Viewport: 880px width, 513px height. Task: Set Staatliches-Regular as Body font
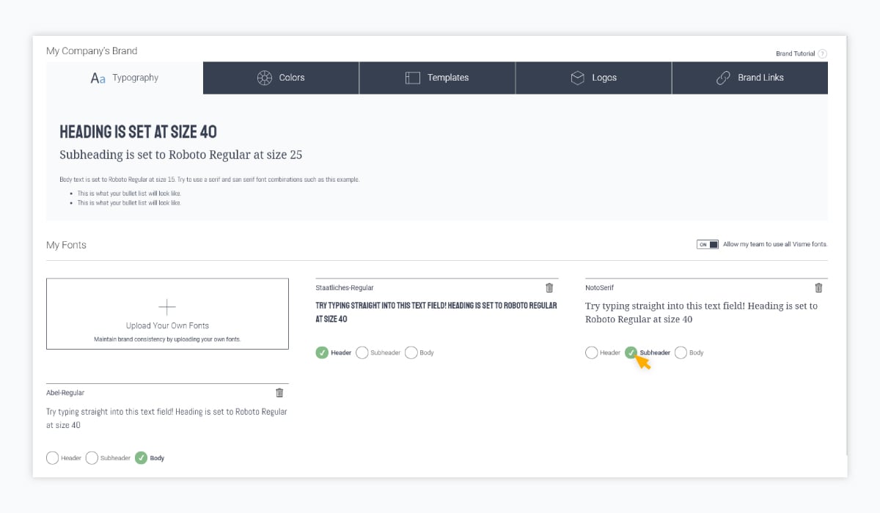[x=411, y=353]
